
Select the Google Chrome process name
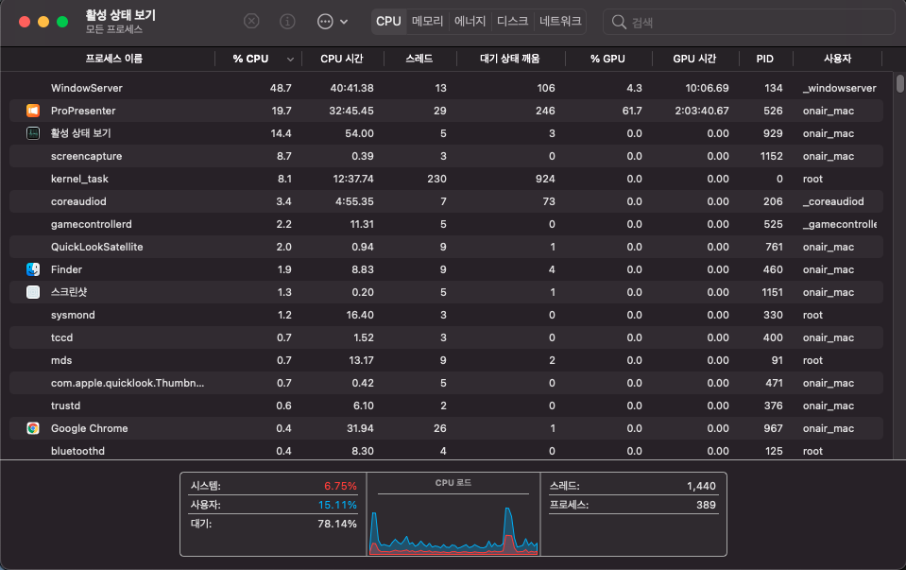click(90, 428)
